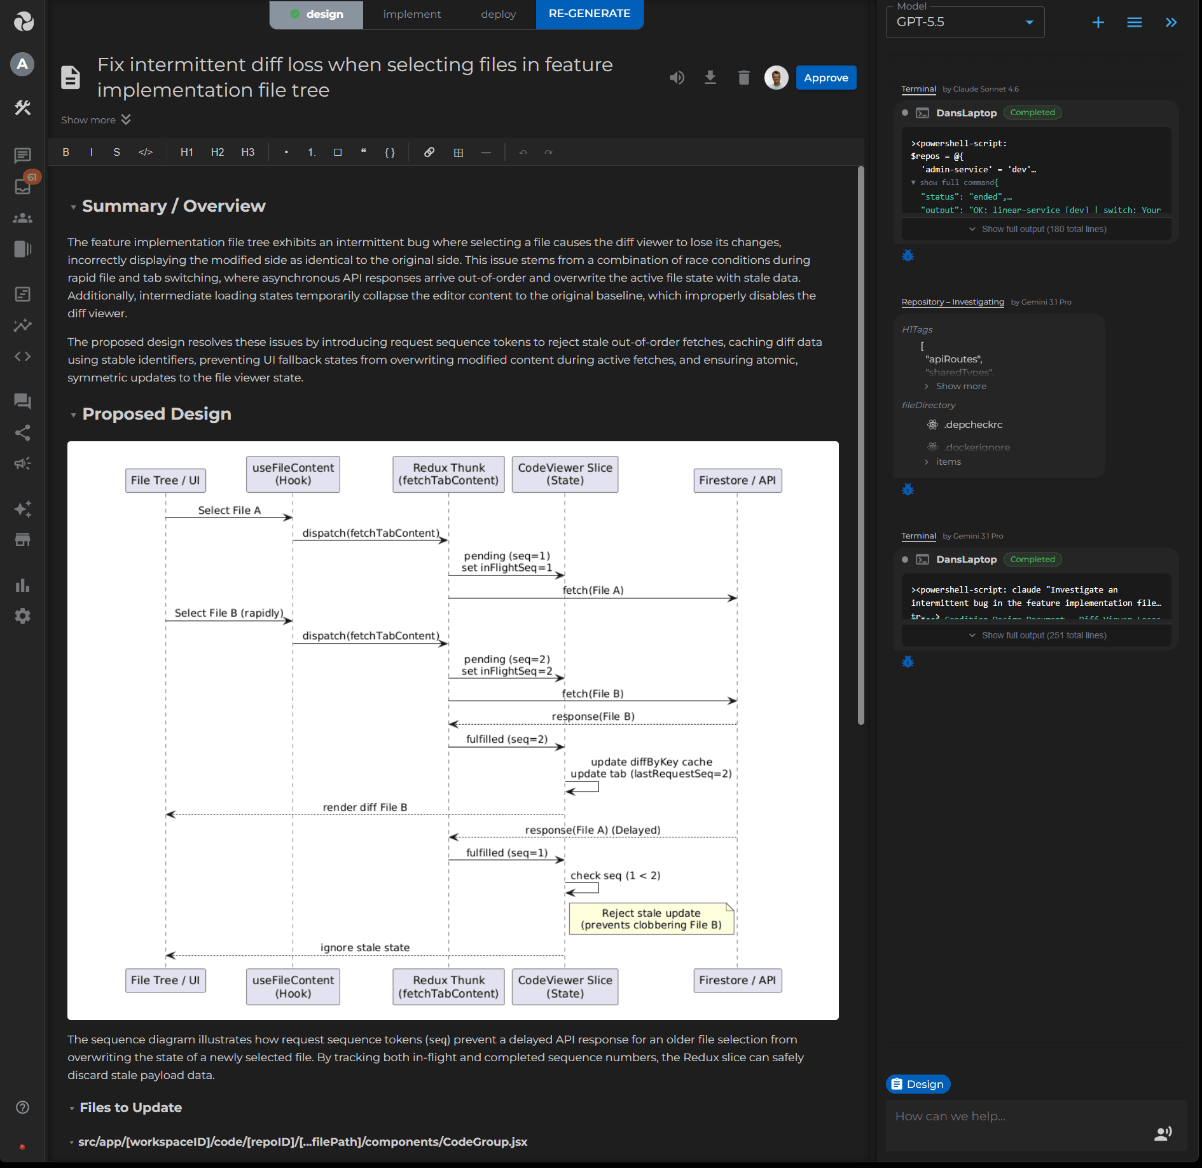The image size is (1202, 1168).
Task: Select the .depcheckrc file entry
Action: (973, 425)
